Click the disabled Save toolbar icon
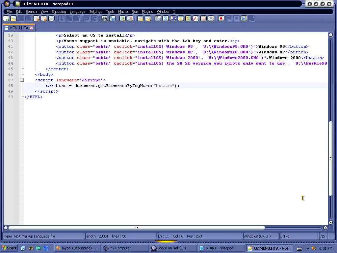Screen dimensions: 337x253 click(x=21, y=18)
